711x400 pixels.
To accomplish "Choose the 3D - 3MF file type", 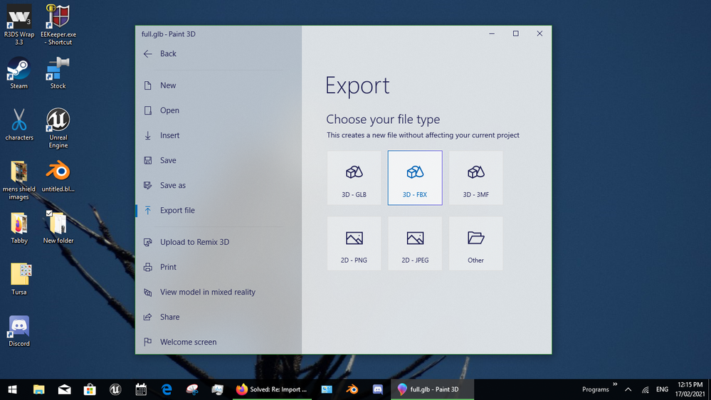I will click(x=475, y=178).
